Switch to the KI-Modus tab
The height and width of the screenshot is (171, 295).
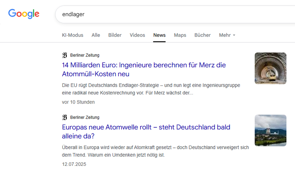coord(73,35)
